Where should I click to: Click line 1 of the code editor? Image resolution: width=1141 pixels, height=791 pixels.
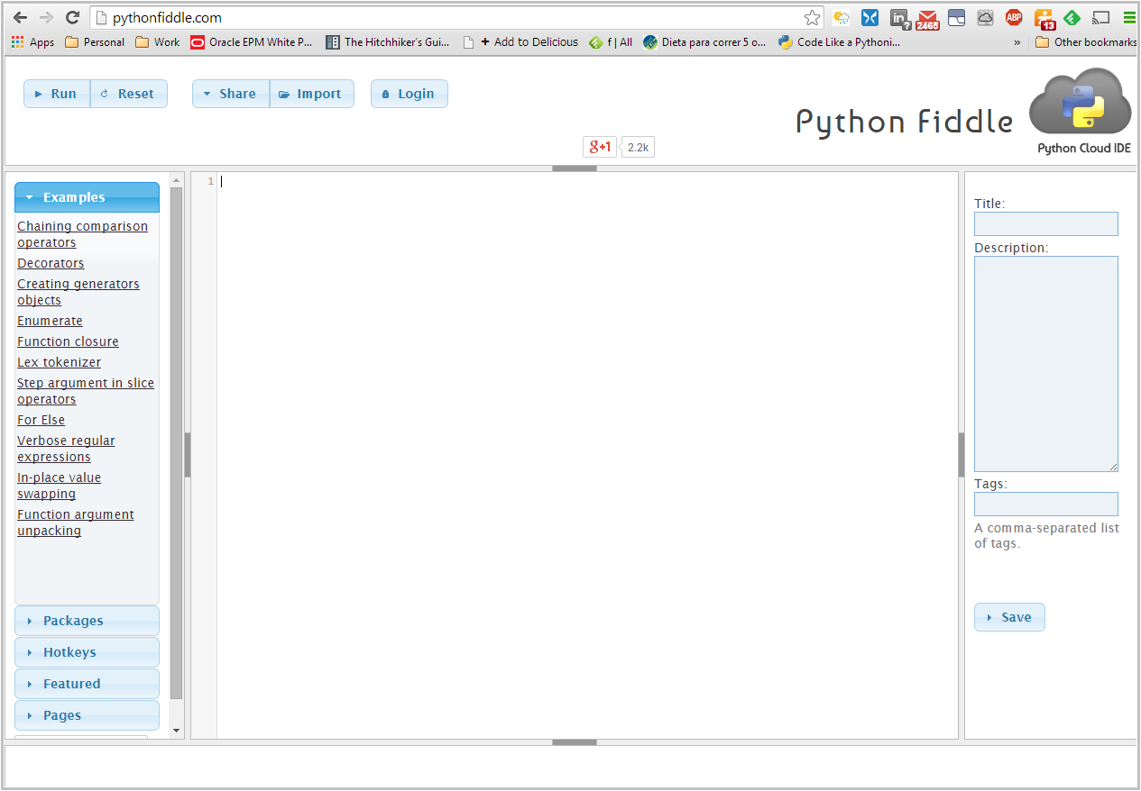[586, 181]
